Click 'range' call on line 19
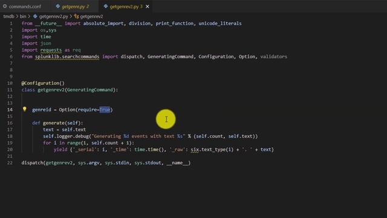387x218 pixels. (74, 143)
